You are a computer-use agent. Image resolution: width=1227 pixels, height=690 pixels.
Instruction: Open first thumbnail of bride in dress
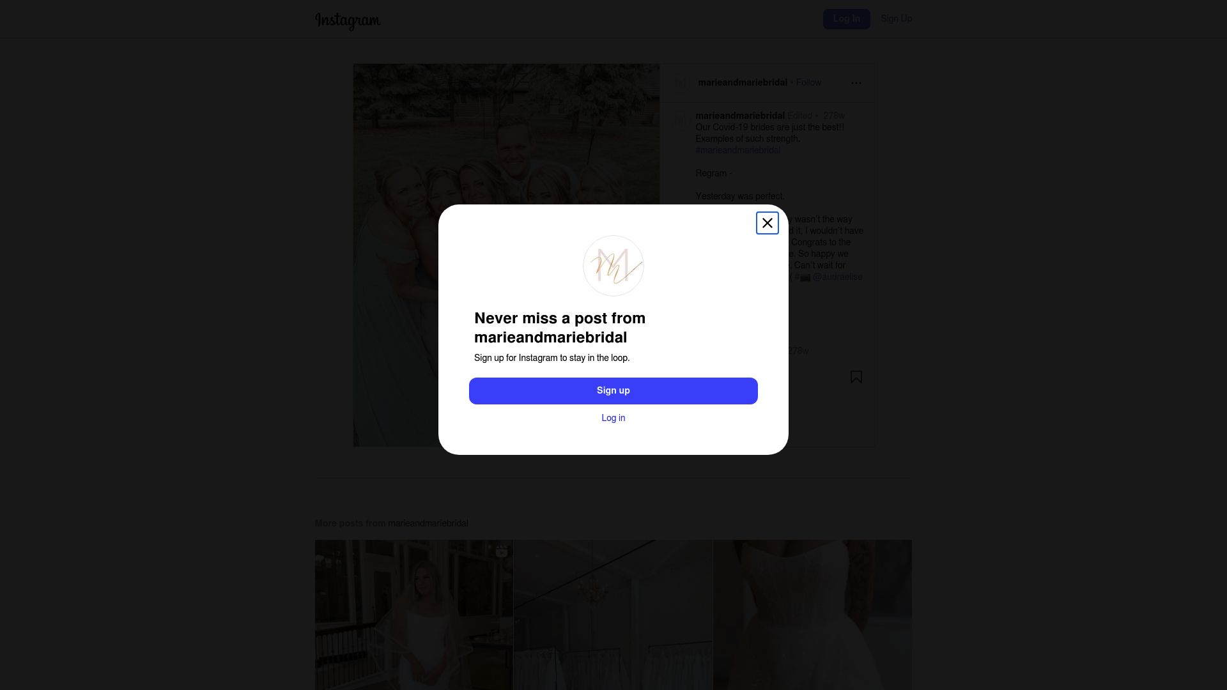413,615
